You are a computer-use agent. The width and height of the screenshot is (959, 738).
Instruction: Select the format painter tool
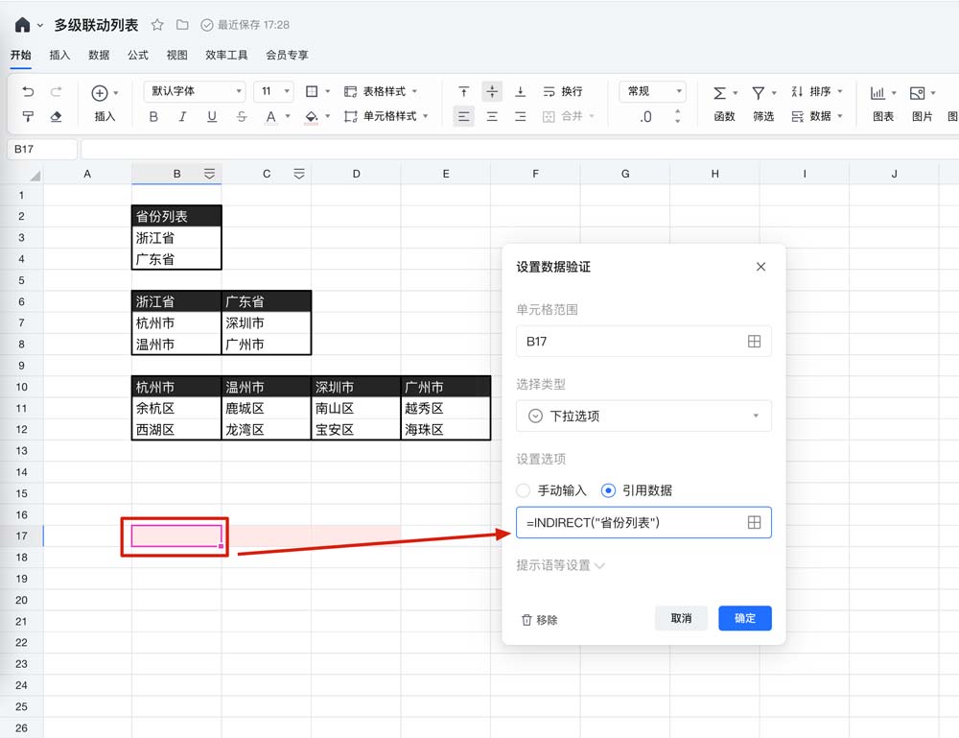(x=28, y=117)
